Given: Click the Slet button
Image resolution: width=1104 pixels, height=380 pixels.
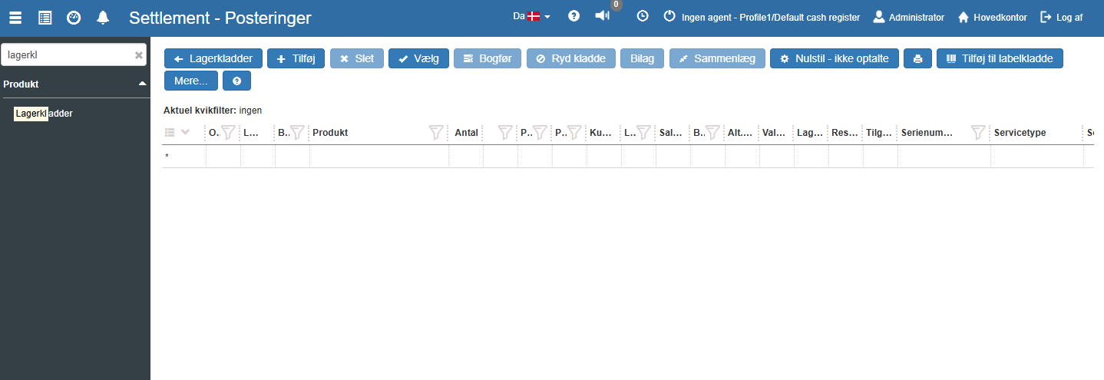Looking at the screenshot, I should tap(357, 58).
